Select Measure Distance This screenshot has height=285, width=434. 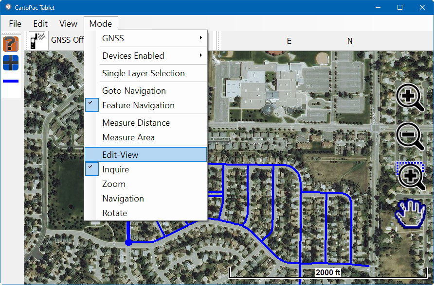point(136,123)
